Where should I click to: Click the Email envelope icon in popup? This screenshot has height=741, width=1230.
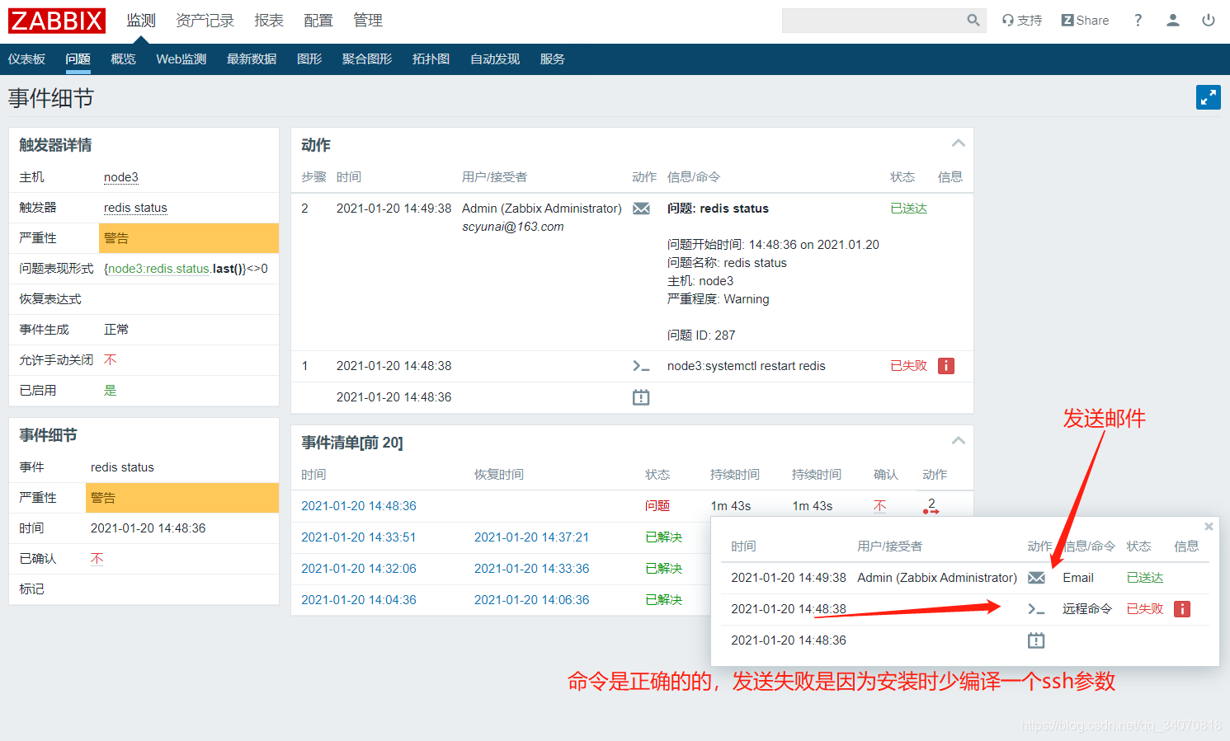click(x=1036, y=578)
